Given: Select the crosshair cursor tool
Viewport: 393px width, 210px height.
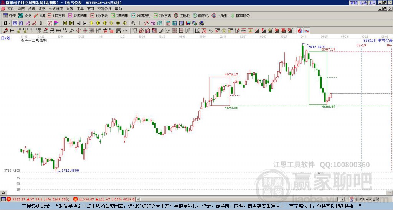Looking at the screenshot, I should point(140,23).
